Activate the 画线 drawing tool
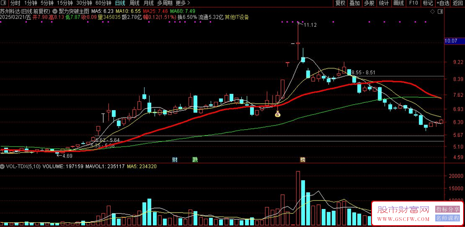 (399, 3)
